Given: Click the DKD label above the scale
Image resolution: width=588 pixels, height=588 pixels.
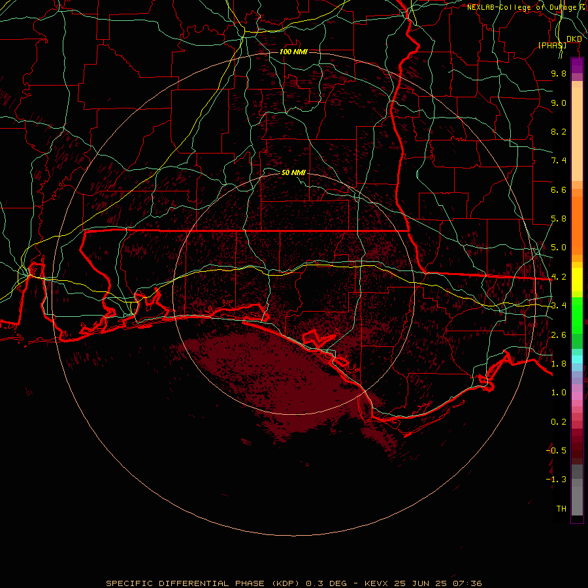Looking at the screenshot, I should [574, 39].
